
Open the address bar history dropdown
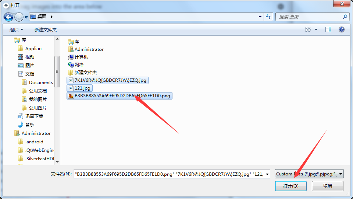point(260,17)
